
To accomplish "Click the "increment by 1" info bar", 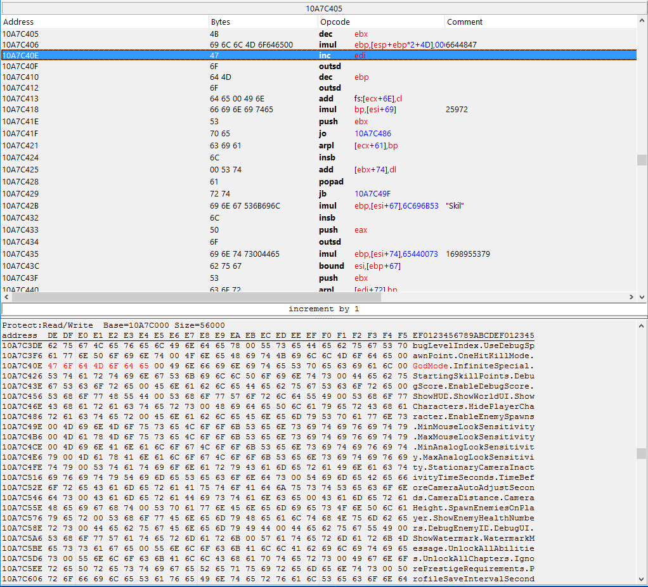I will [x=323, y=309].
